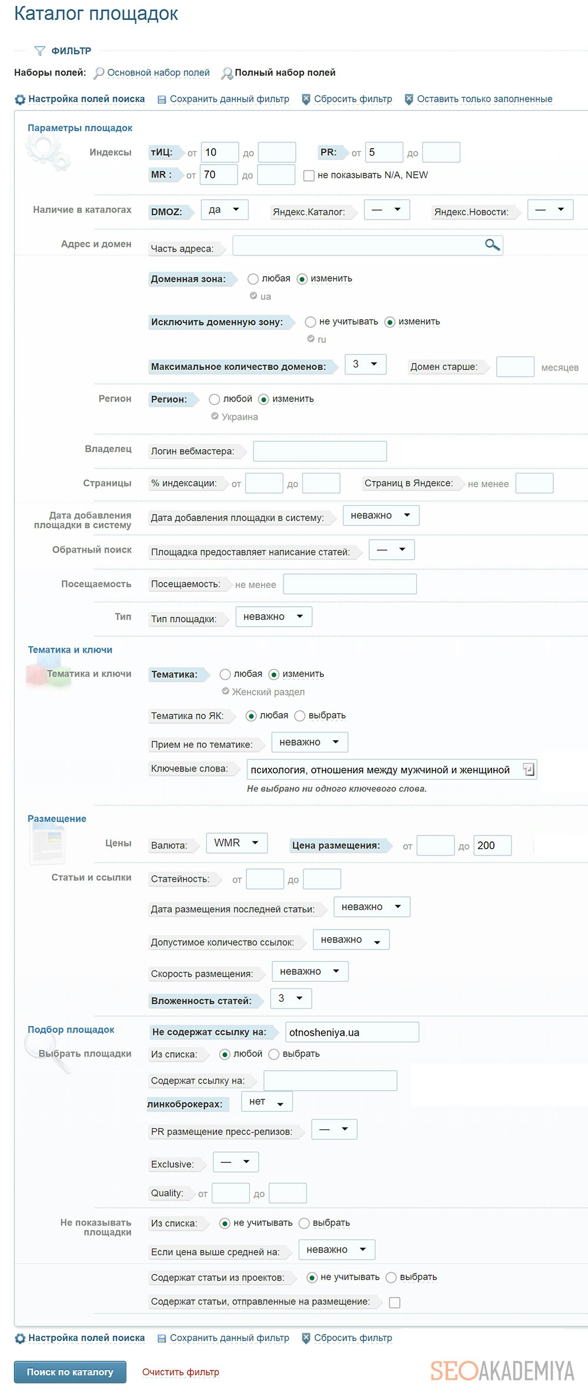Switch to Основной набор полей

click(158, 73)
